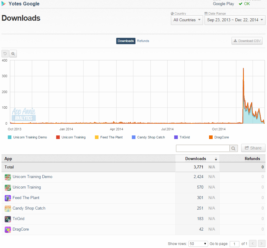Click total downloads value 3,771

point(199,167)
